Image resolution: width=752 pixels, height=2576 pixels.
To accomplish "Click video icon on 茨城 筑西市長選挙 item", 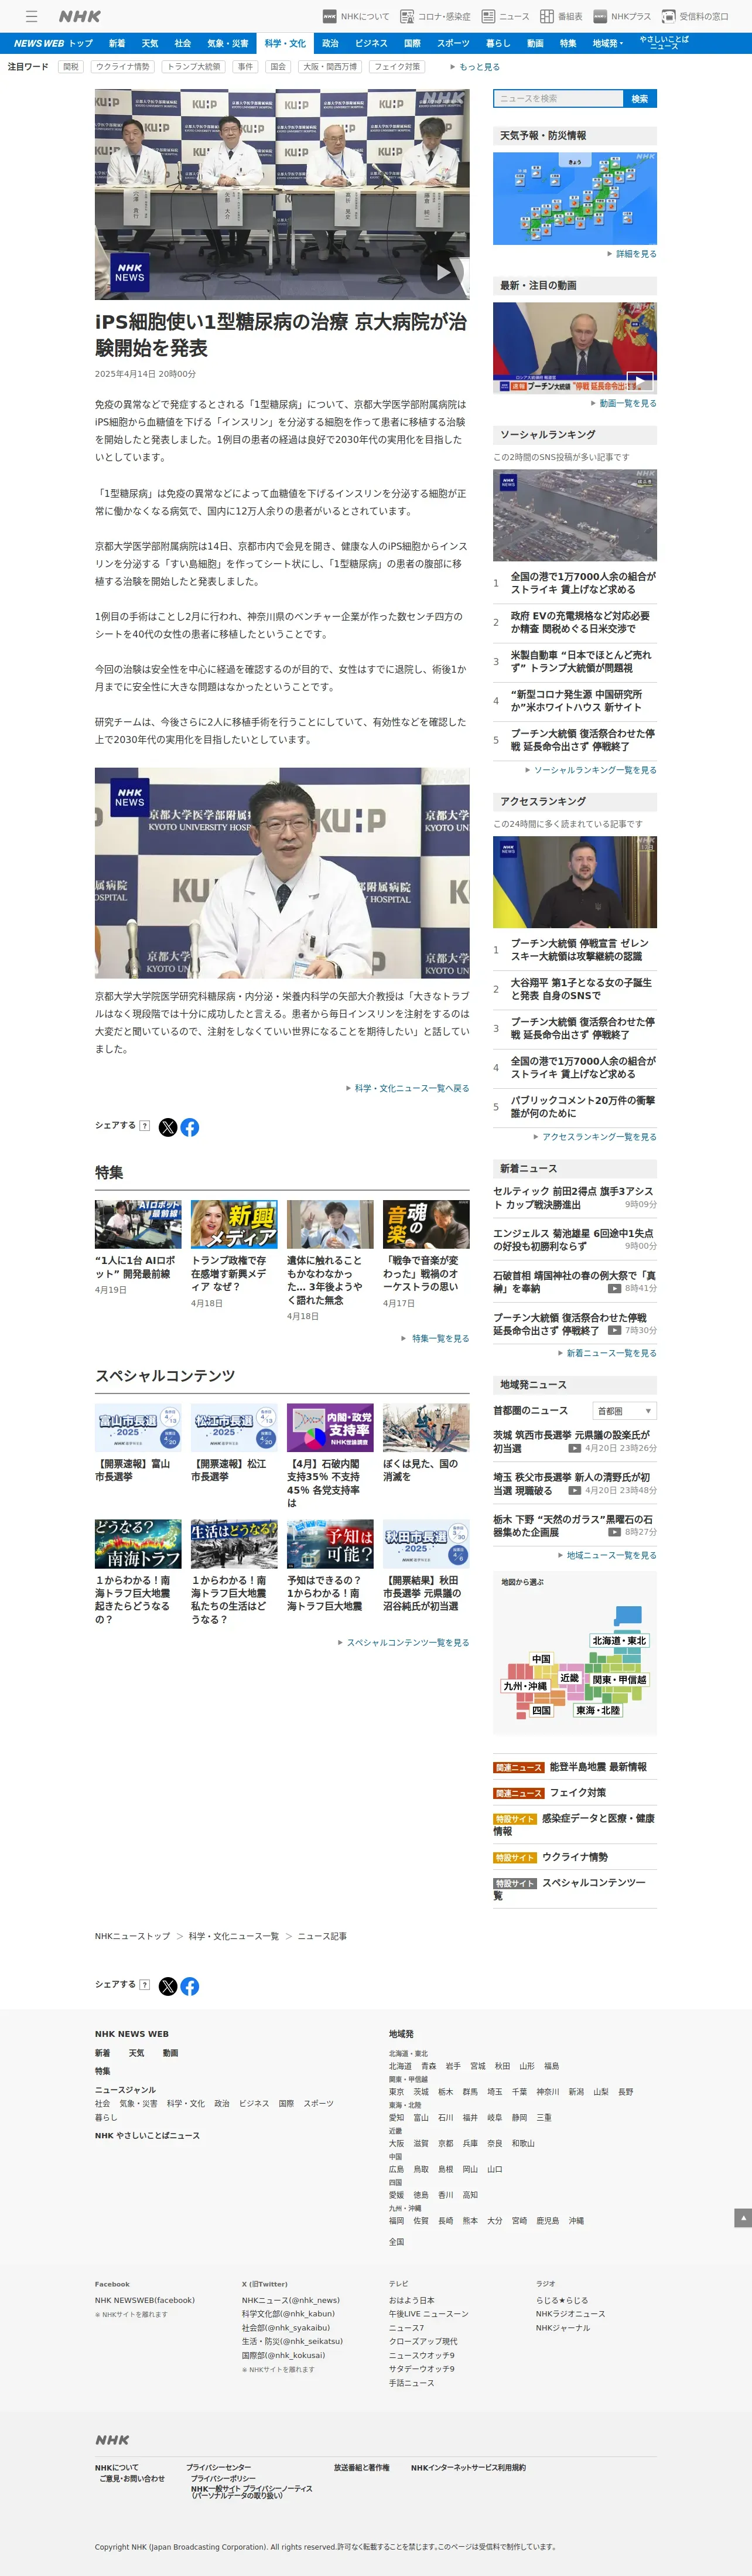I will pos(574,1448).
